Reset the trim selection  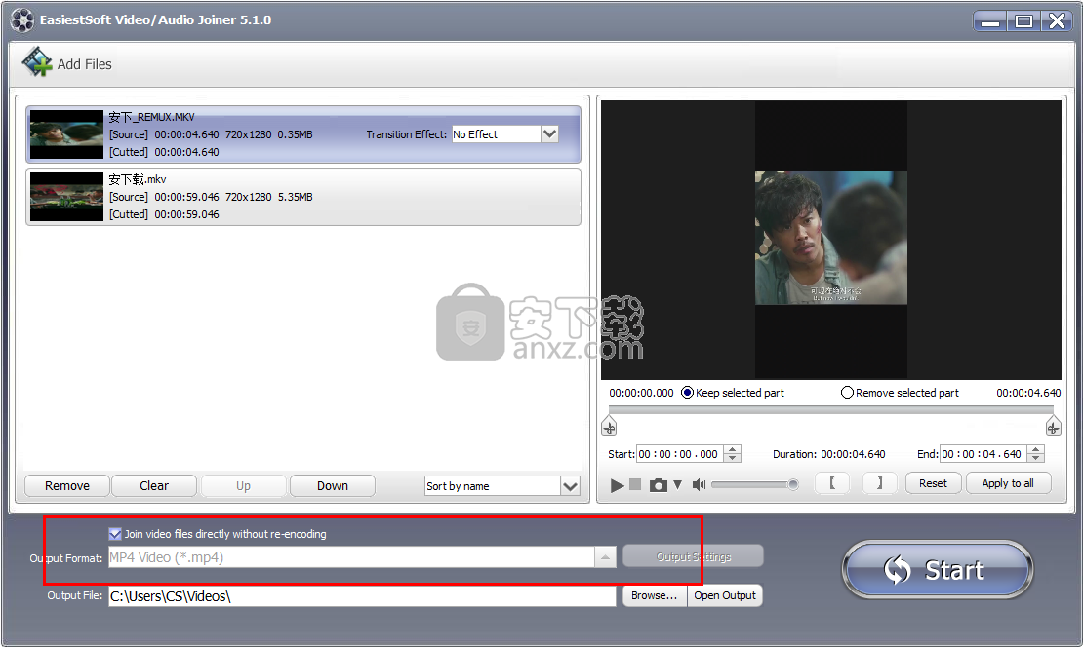point(933,483)
